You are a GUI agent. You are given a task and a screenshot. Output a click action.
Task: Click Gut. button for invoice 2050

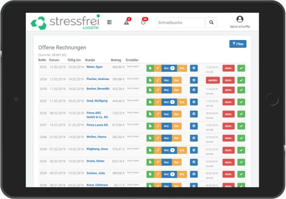click(x=176, y=114)
